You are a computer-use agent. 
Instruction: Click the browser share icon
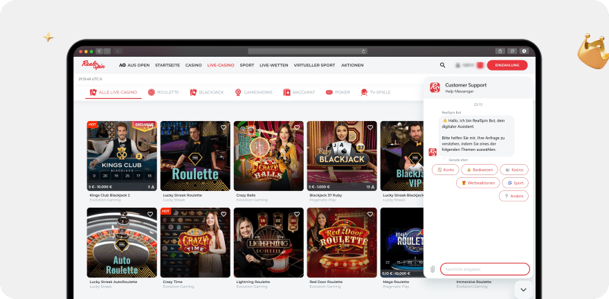pos(500,51)
